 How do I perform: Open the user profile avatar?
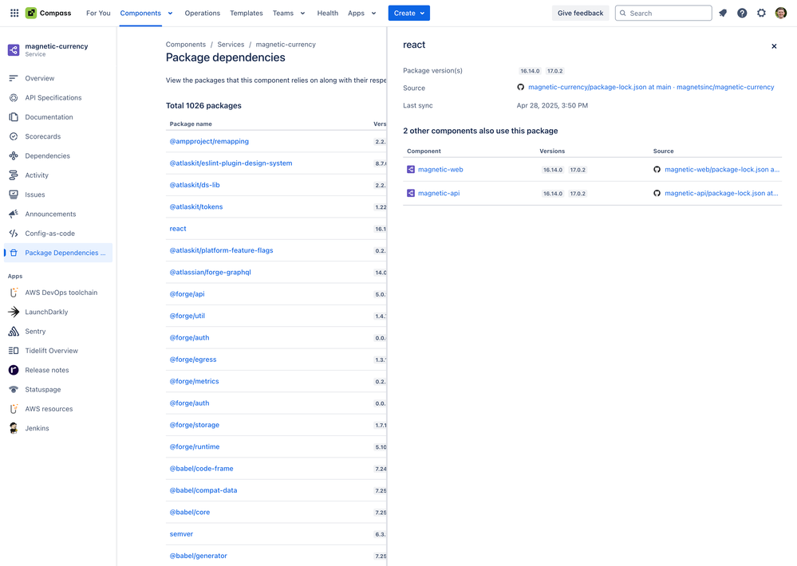pyautogui.click(x=781, y=14)
